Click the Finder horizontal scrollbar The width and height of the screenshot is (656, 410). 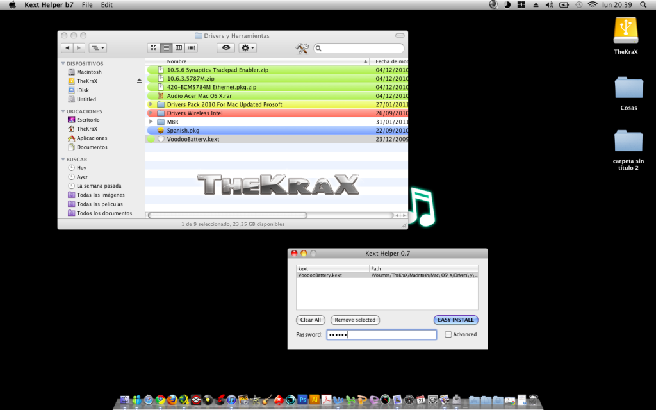pyautogui.click(x=227, y=215)
